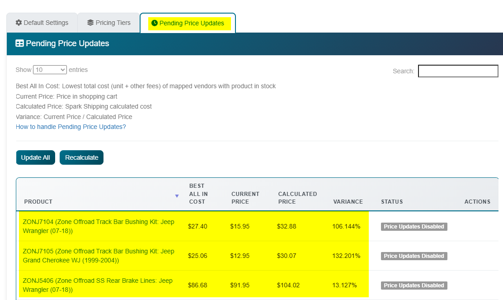Click the Search input field
503x300 pixels.
pyautogui.click(x=458, y=71)
